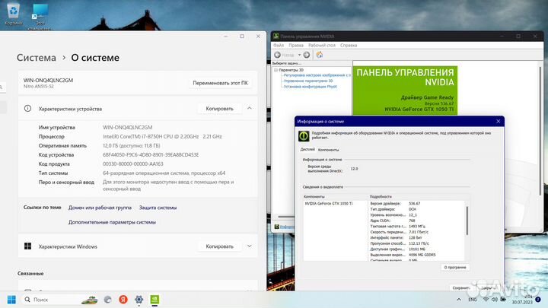Image resolution: width=548 pixels, height=308 pixels.
Task: Click the volume speaker tray icon
Action: click(494, 300)
